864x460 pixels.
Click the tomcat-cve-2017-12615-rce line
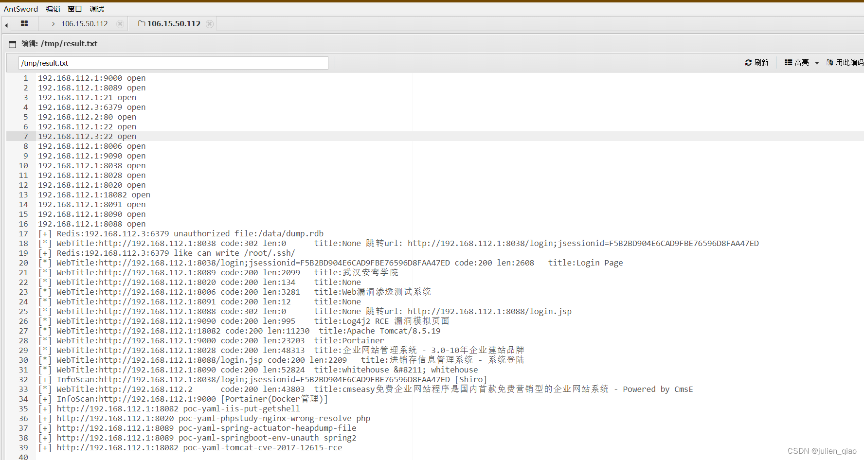(190, 447)
